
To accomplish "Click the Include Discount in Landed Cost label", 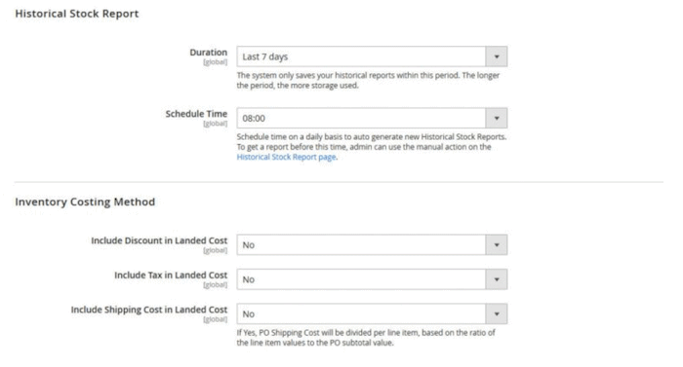I will [x=159, y=240].
